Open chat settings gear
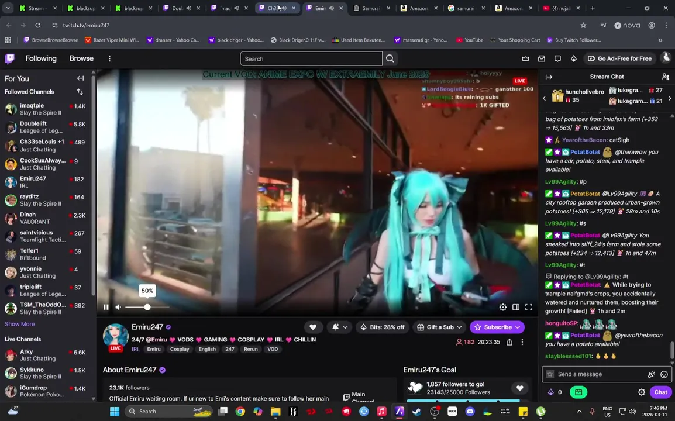675x421 pixels. point(642,392)
